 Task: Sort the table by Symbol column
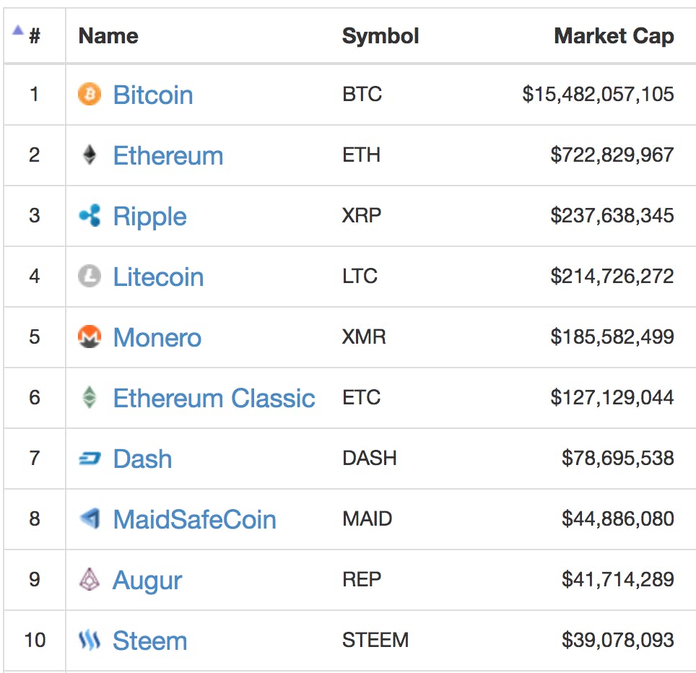(x=380, y=35)
